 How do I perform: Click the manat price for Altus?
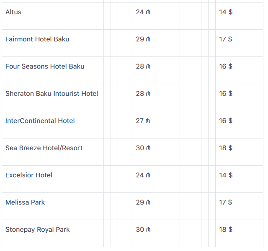143,12
